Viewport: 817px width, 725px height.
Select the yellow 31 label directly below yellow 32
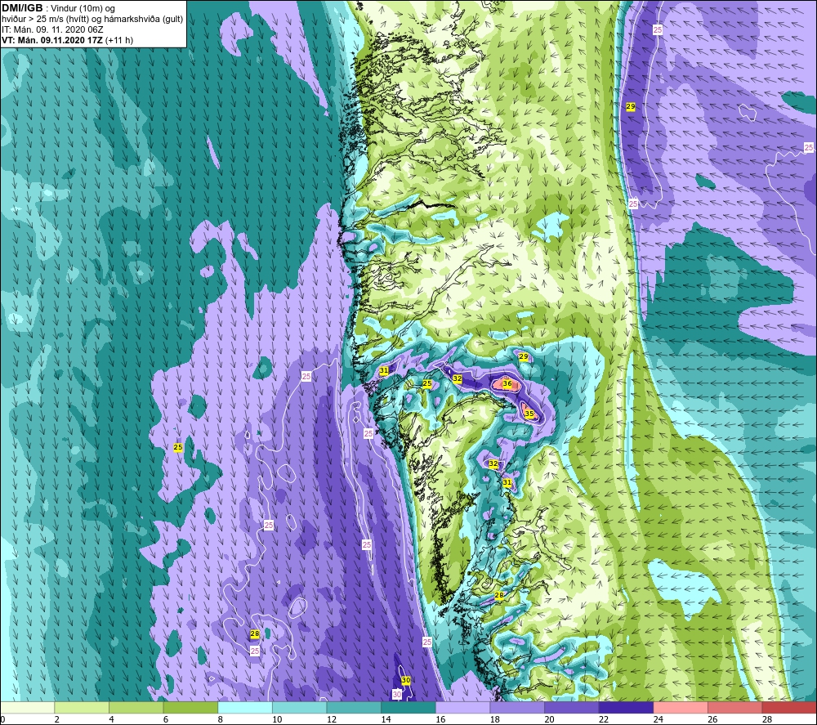(x=507, y=482)
